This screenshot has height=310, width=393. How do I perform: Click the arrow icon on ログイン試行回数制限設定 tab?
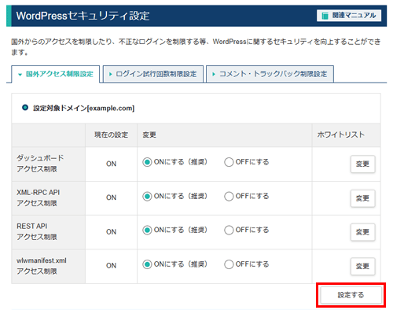pos(110,75)
